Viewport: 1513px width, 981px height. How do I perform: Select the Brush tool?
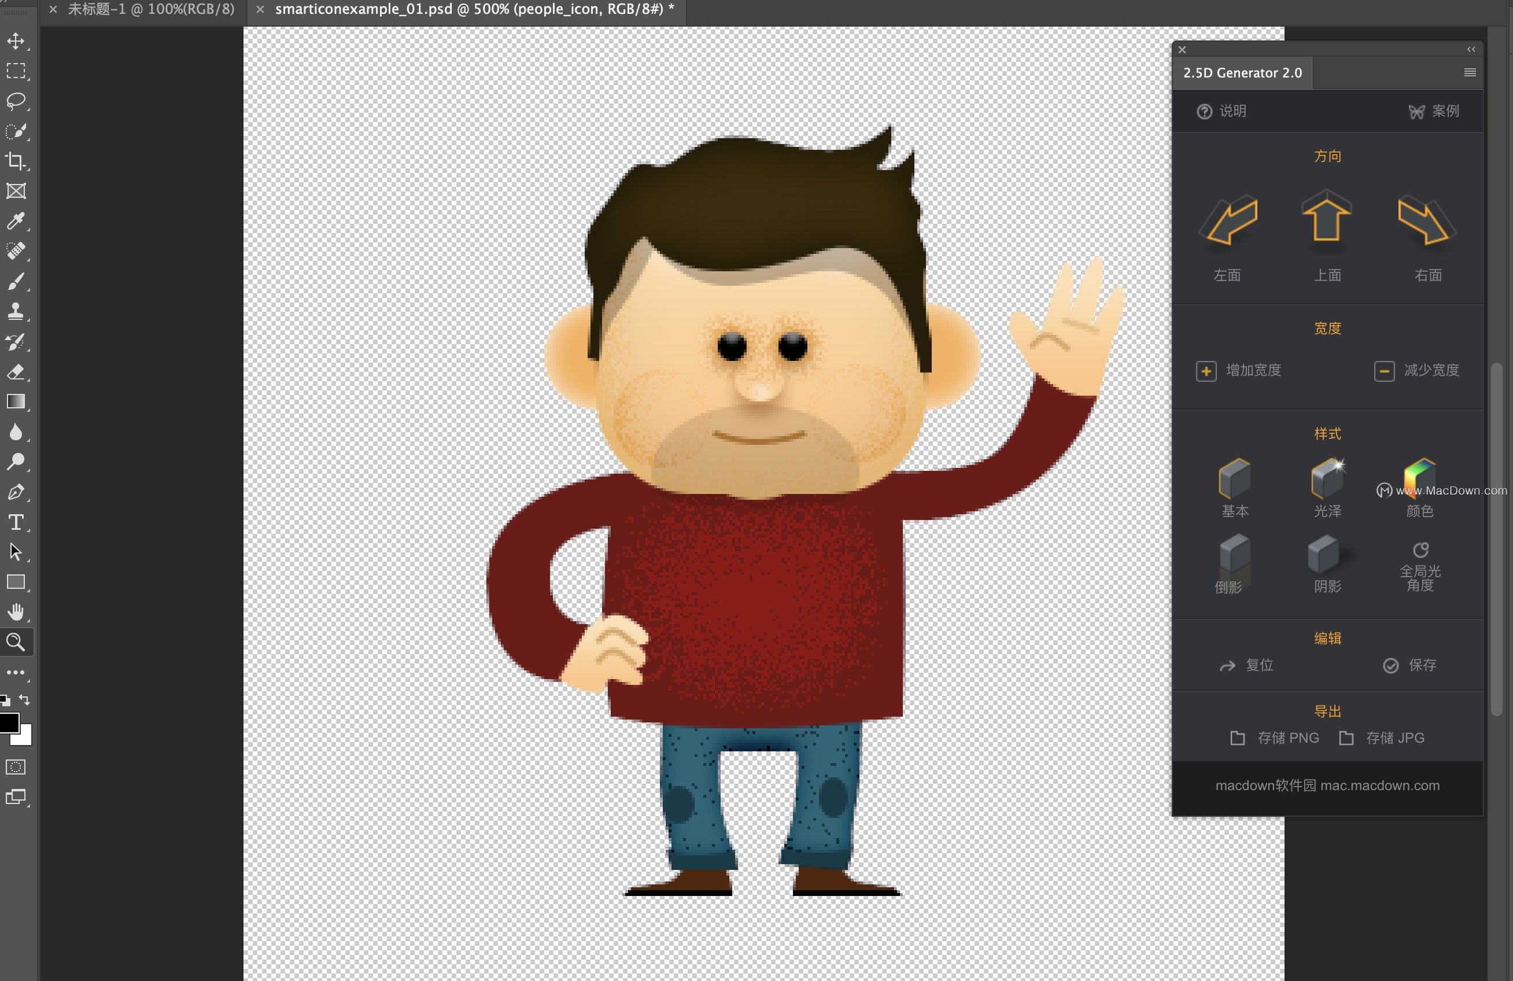[16, 281]
